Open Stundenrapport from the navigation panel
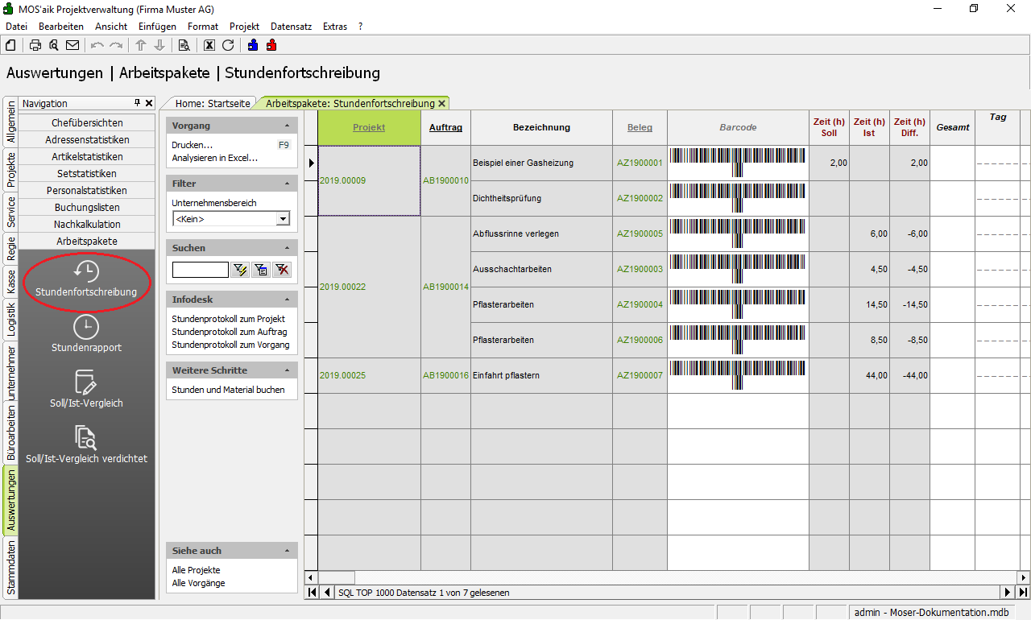This screenshot has width=1031, height=620. (86, 334)
